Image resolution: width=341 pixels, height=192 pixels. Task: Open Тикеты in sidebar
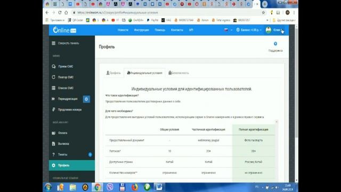click(59, 155)
